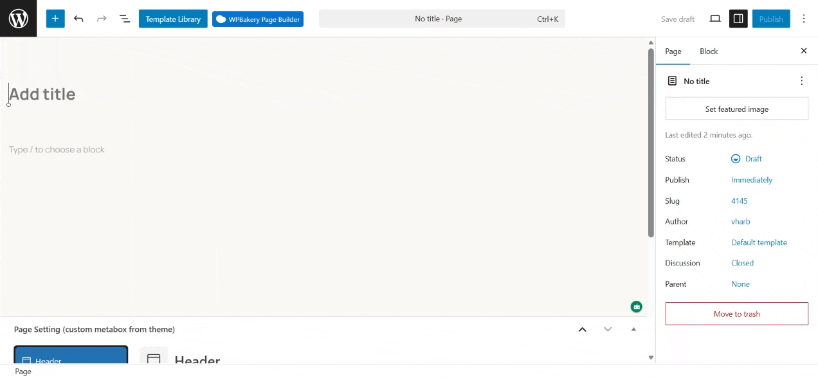Switch to the Block tab
The height and width of the screenshot is (378, 818).
[709, 51]
